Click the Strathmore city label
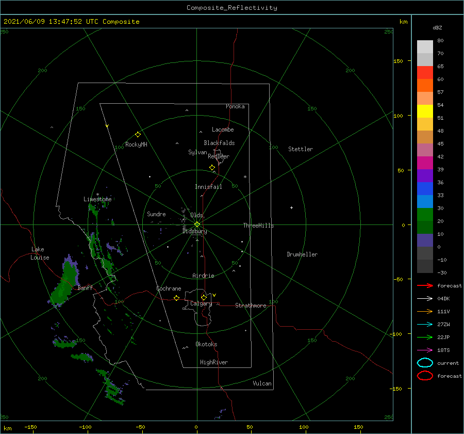Viewport: 464px width, 434px height. coord(251,306)
